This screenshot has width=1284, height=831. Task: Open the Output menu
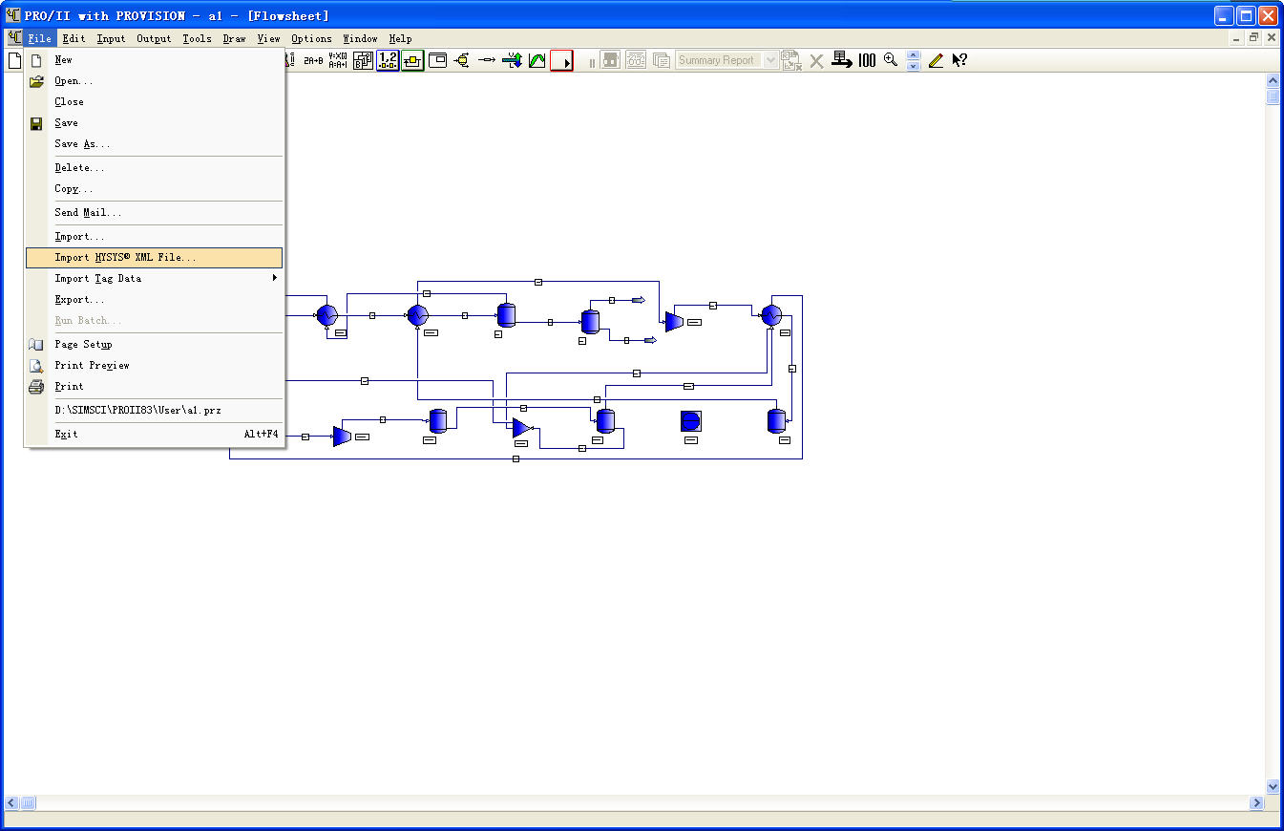point(154,39)
